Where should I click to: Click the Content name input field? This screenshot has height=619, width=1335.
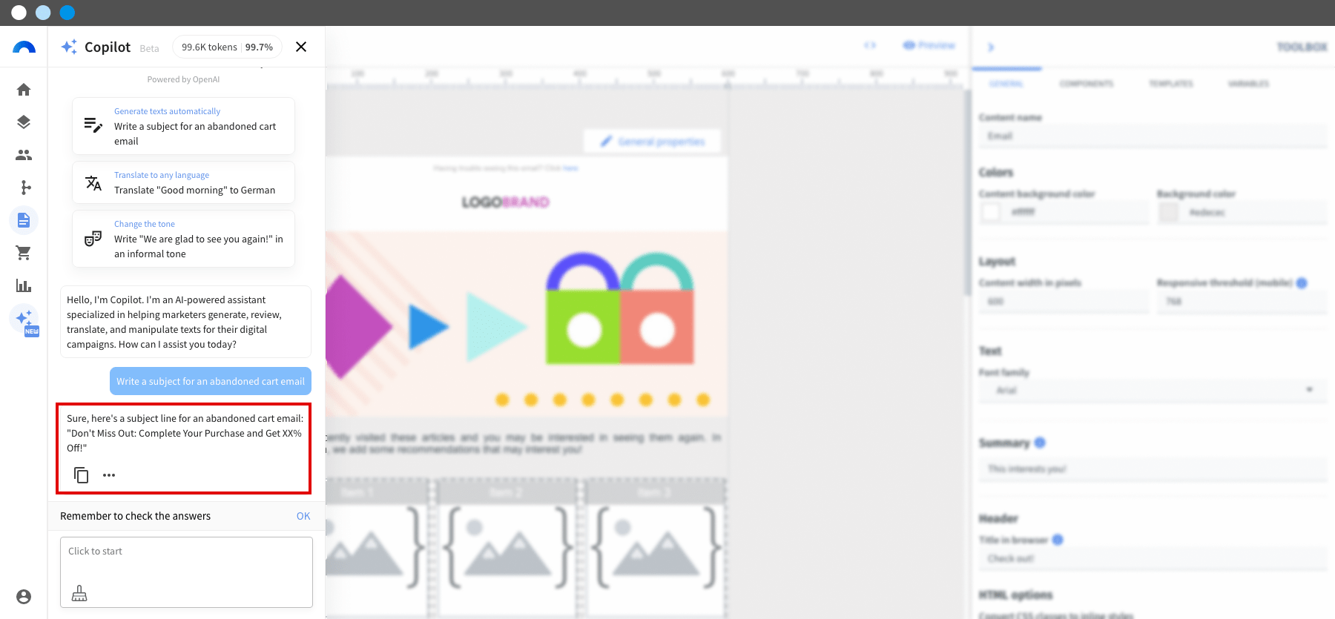(x=1153, y=136)
